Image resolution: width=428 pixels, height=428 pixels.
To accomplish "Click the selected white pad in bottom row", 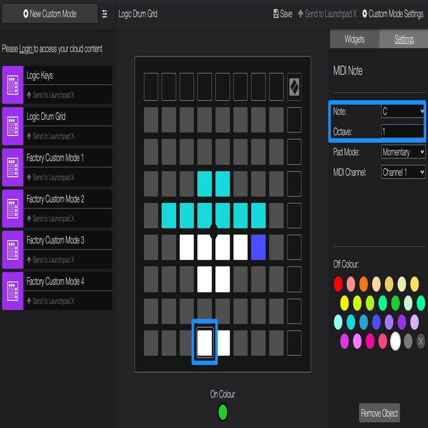I will 204,343.
